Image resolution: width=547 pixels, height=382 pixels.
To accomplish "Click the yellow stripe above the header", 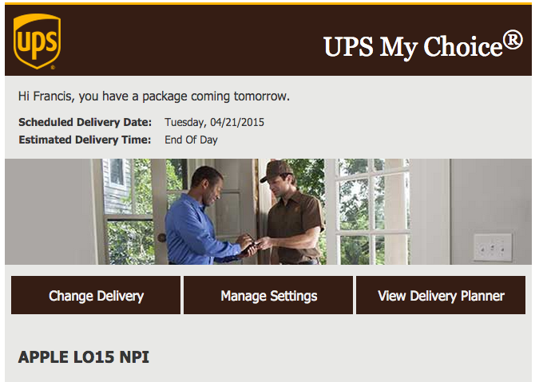I will (x=268, y=3).
